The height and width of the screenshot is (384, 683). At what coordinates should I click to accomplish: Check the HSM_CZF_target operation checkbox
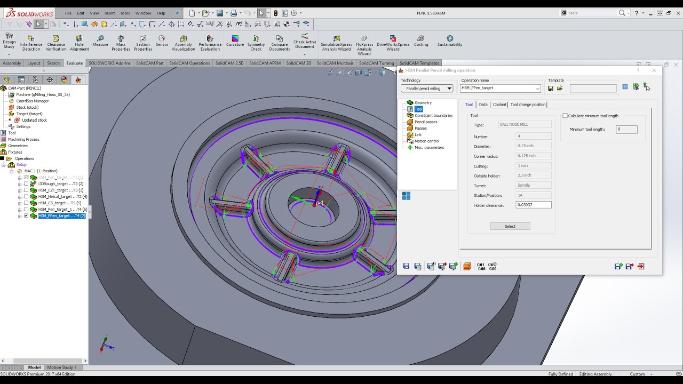pos(26,190)
